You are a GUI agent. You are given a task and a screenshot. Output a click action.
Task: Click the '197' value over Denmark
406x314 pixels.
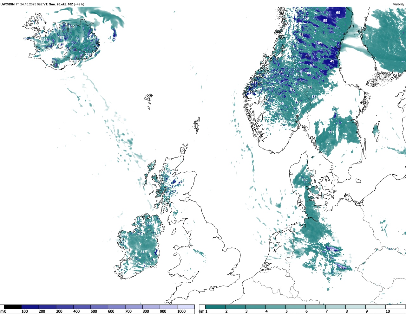304,180
